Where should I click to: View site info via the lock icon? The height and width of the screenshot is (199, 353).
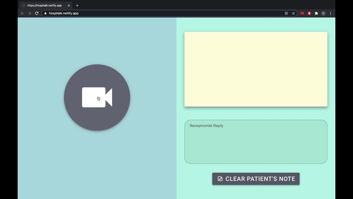(46, 13)
